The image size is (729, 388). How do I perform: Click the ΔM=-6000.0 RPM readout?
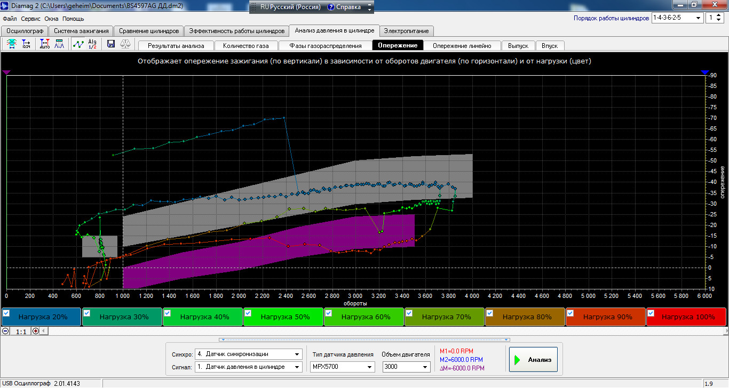(x=462, y=368)
